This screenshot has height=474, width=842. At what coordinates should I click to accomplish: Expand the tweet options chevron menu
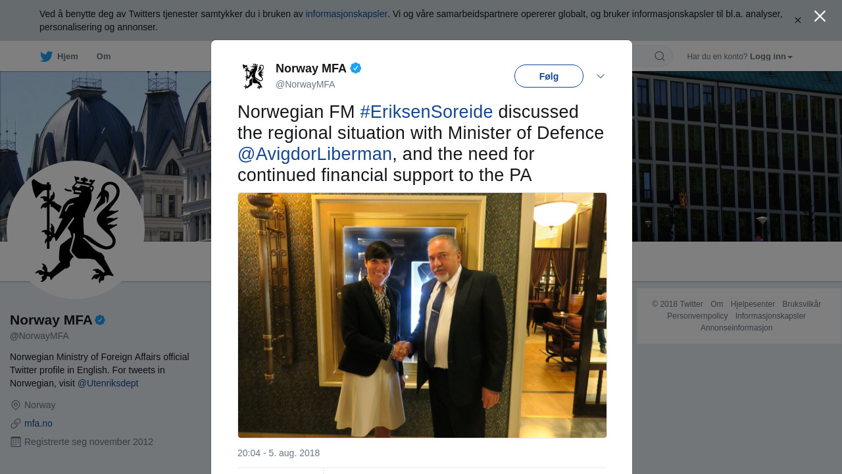pyautogui.click(x=601, y=76)
